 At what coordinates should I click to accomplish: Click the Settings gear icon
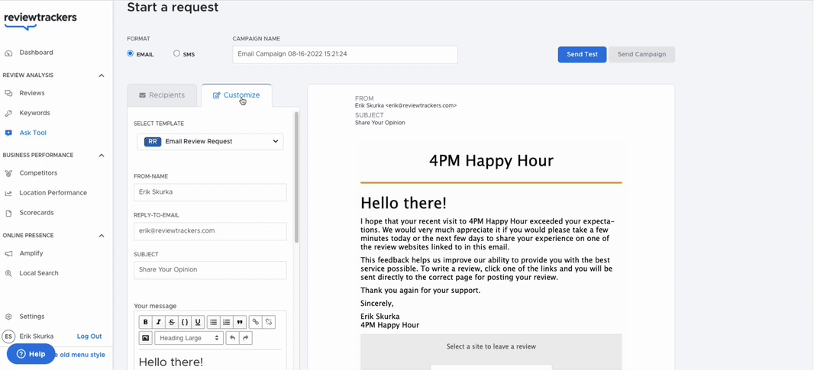point(8,317)
